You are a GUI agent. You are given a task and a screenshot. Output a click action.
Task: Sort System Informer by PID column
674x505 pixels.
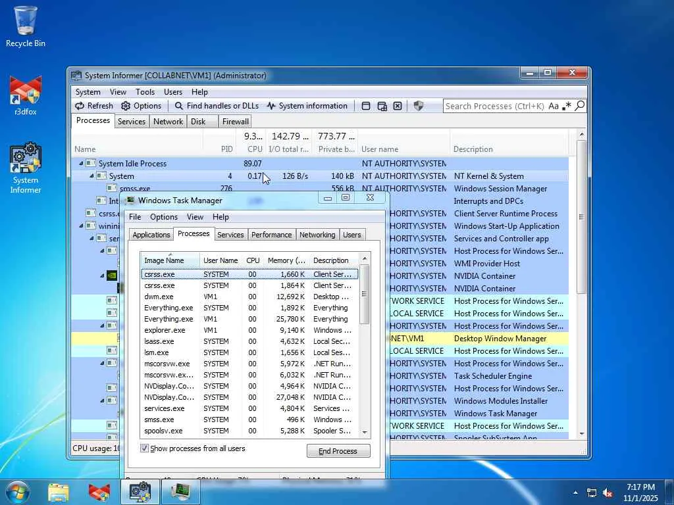point(220,149)
